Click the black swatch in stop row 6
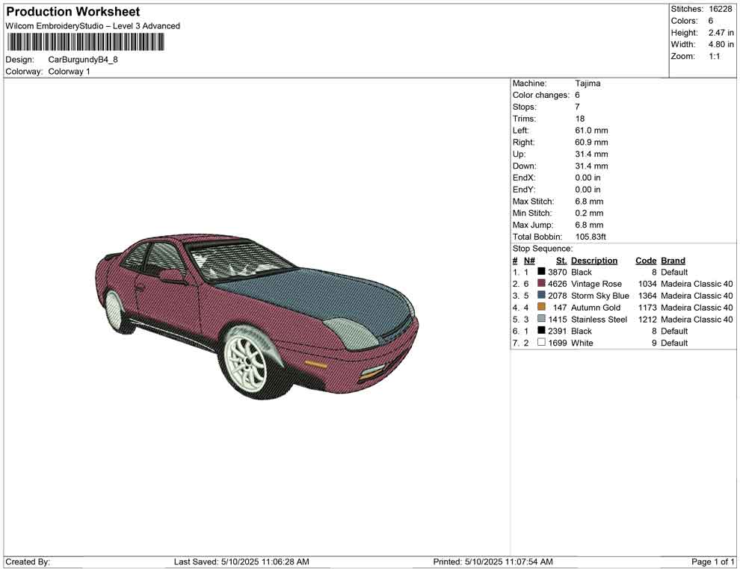740x569 pixels. pyautogui.click(x=541, y=331)
